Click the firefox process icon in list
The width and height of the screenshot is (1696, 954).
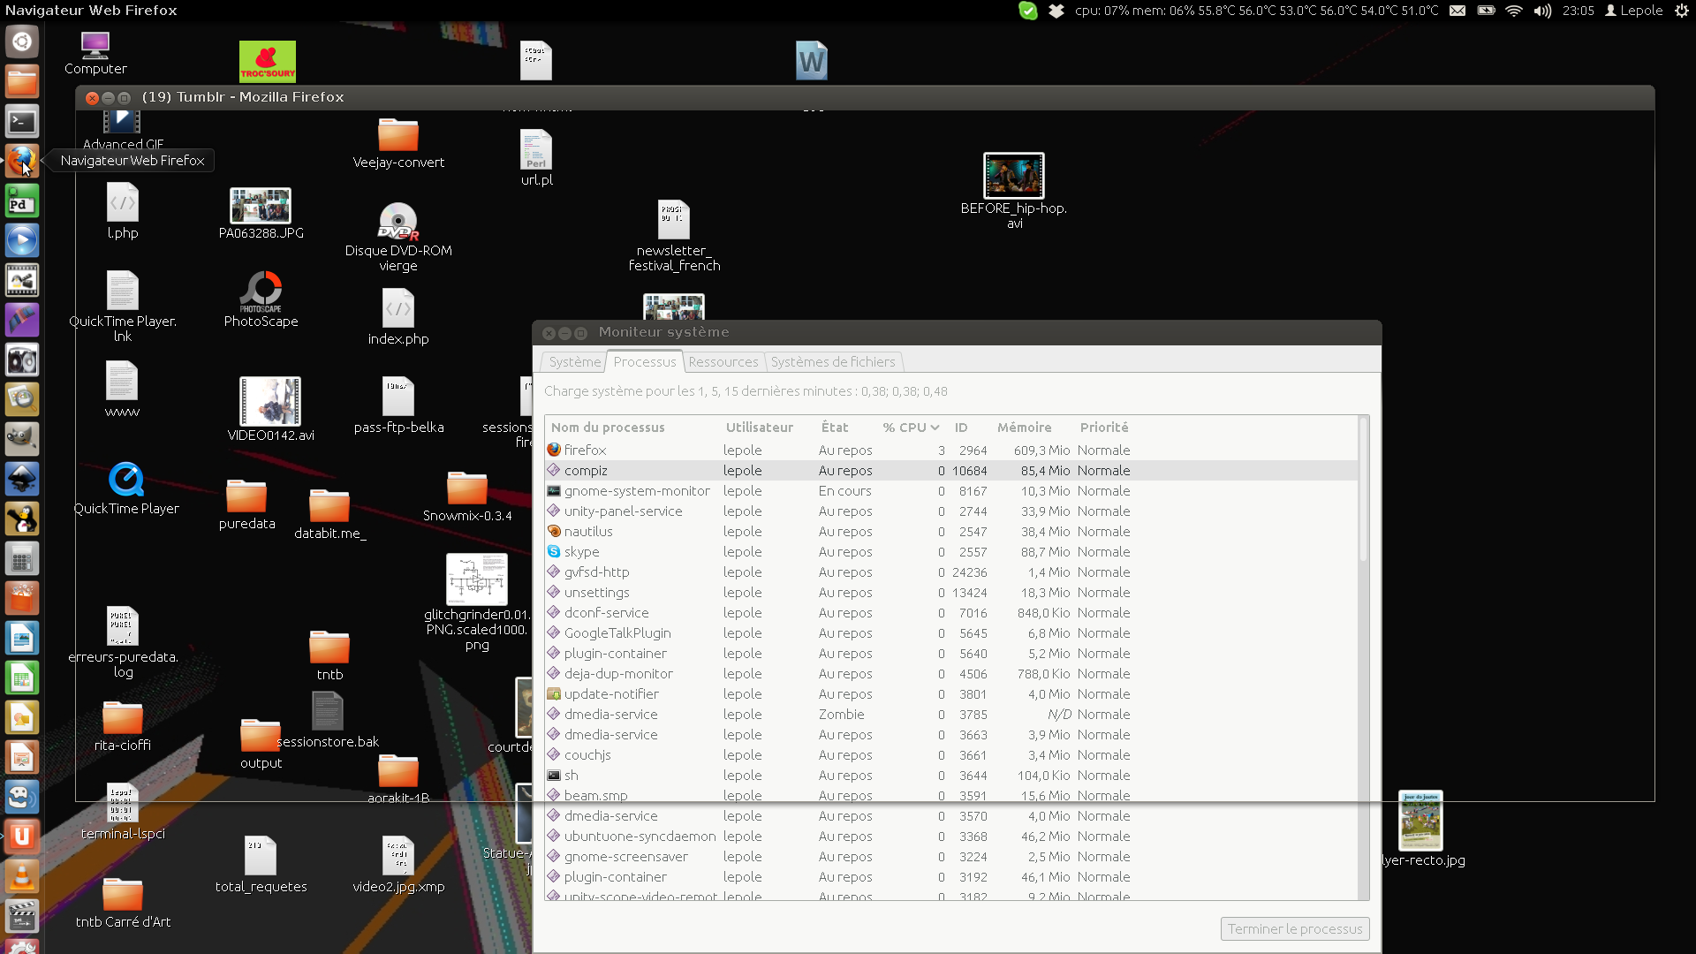pyautogui.click(x=554, y=450)
